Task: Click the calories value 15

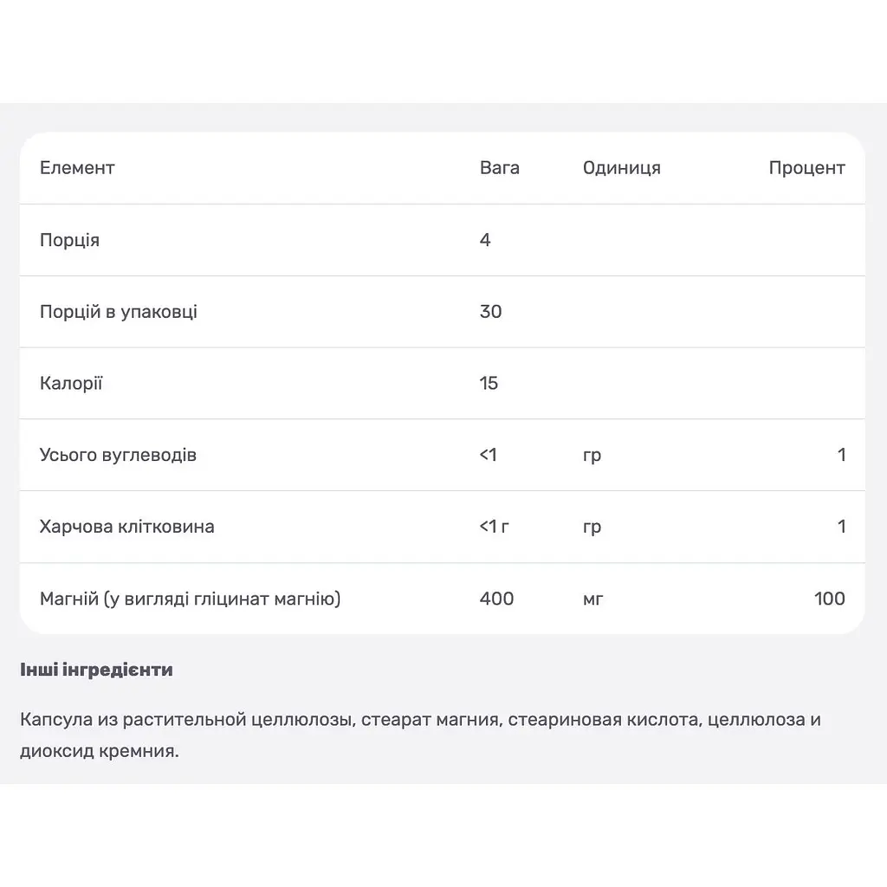Action: pos(489,383)
